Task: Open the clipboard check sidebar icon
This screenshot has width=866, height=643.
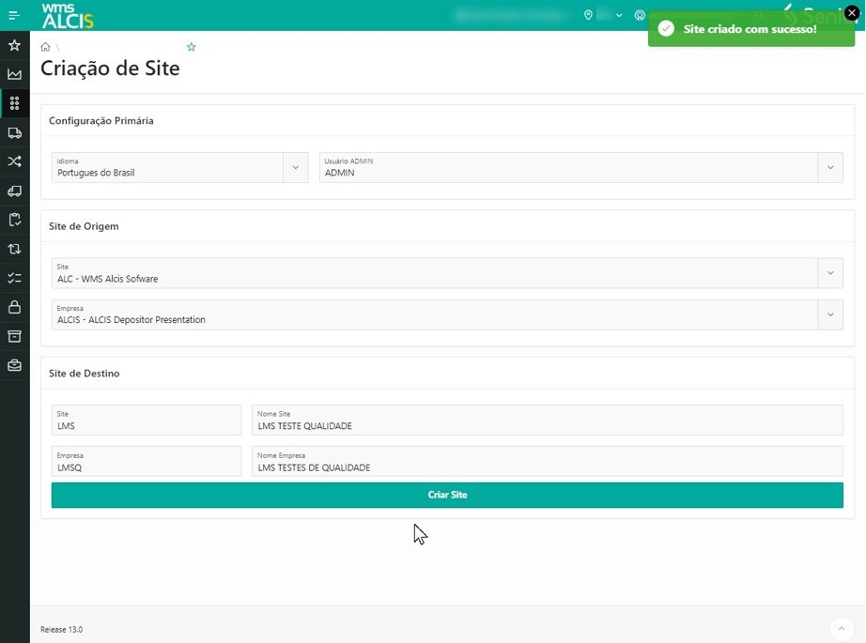Action: (x=14, y=220)
